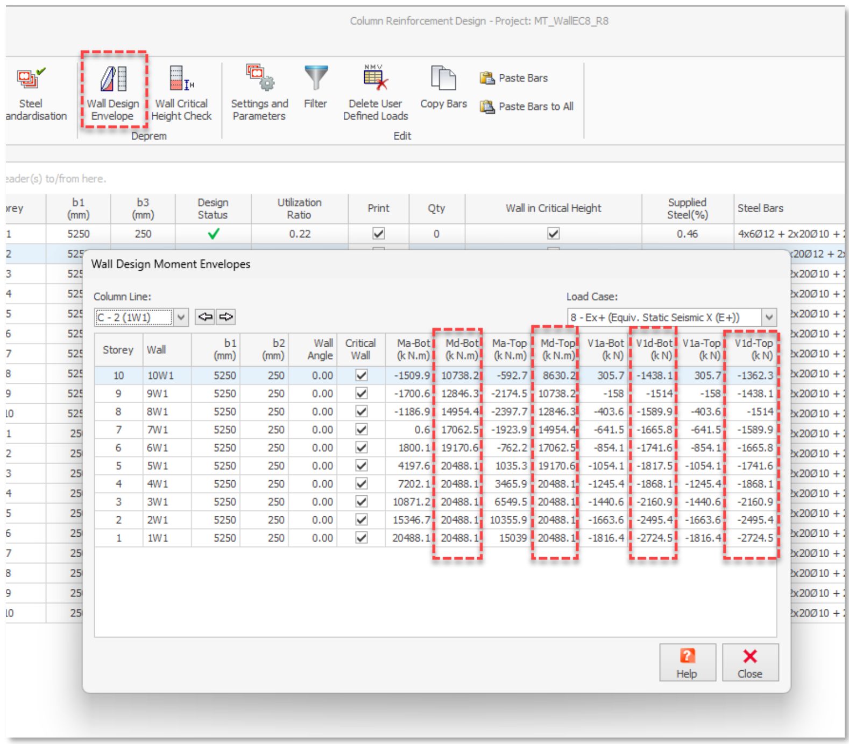Screen dimensions: 849x744
Task: Click Paste Bars
Action: click(514, 78)
